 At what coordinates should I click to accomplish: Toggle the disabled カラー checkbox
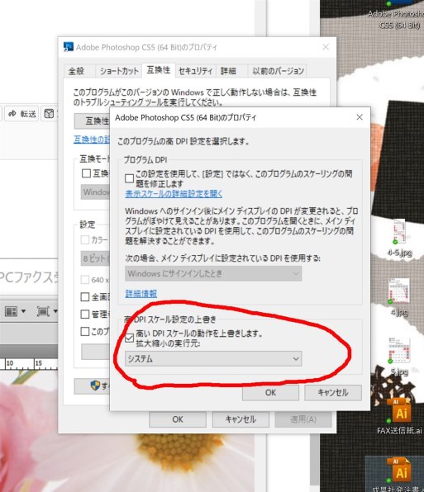click(x=85, y=240)
